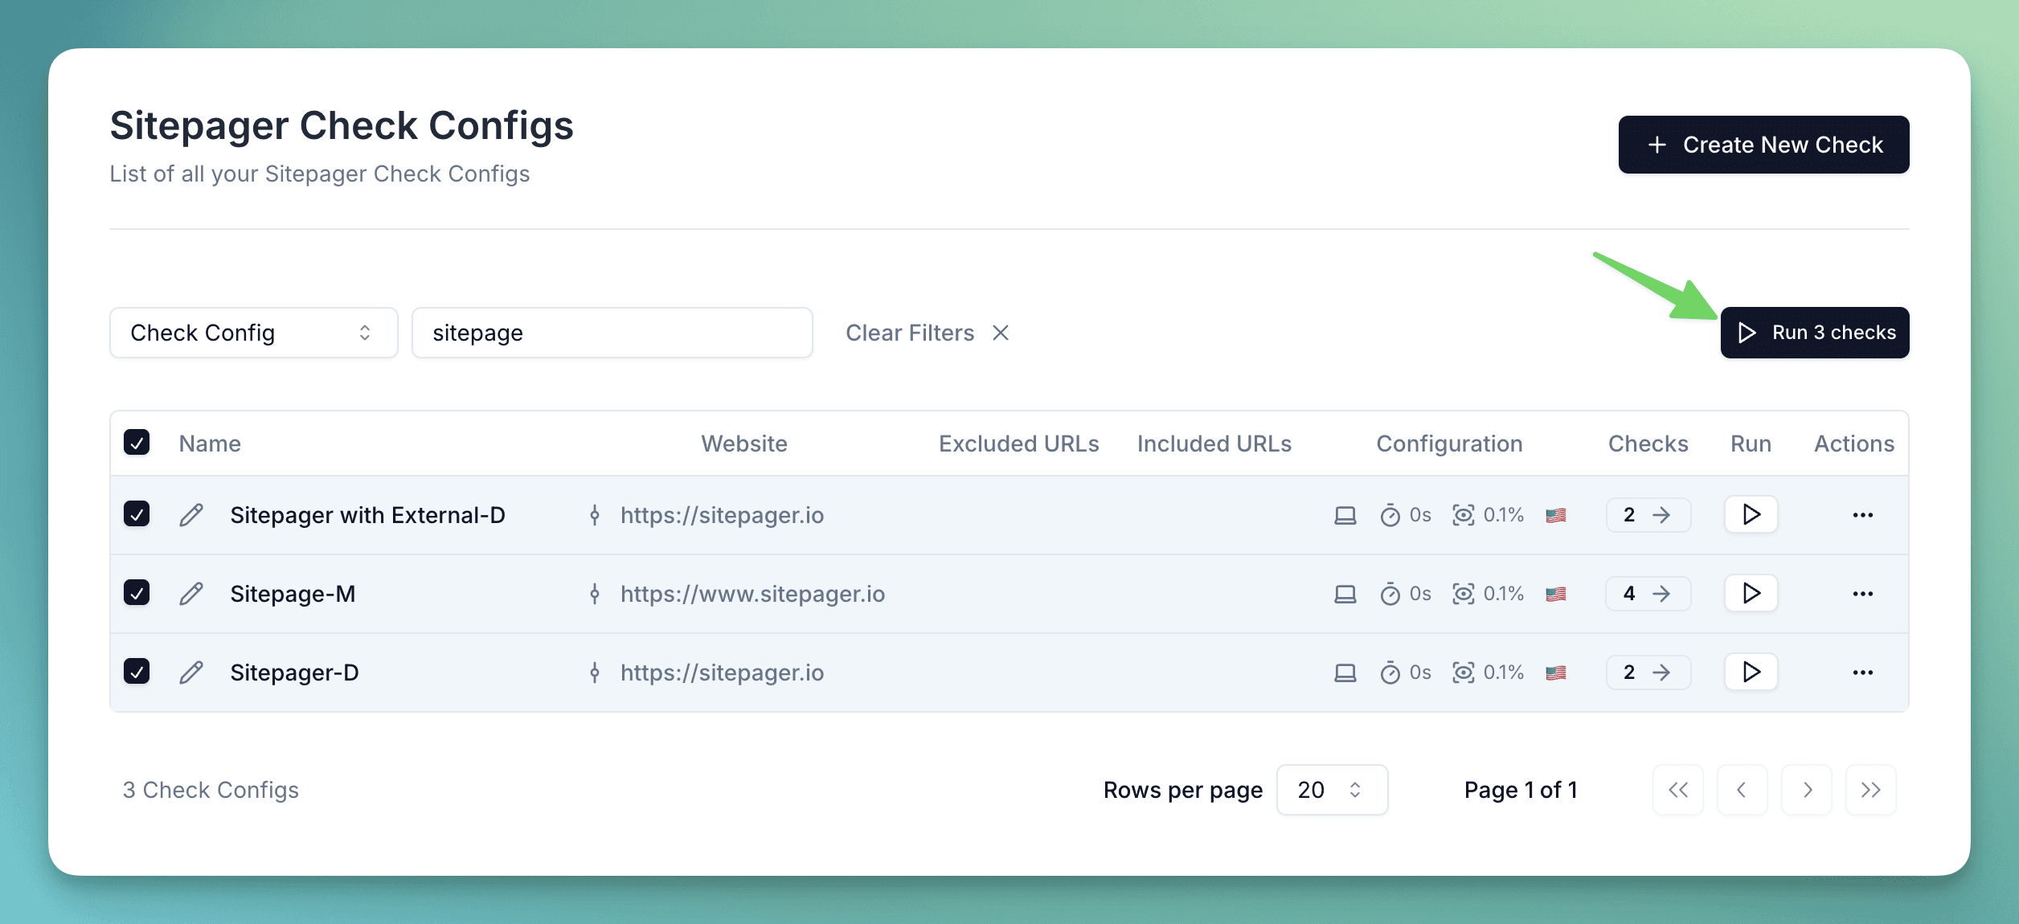Click the Excluded URLs column header
2019x924 pixels.
pos(1018,444)
